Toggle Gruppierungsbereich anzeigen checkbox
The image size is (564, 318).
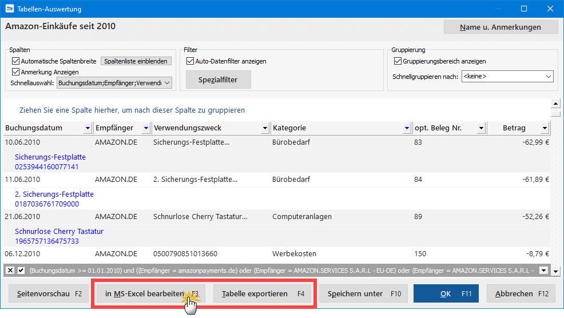click(x=398, y=61)
